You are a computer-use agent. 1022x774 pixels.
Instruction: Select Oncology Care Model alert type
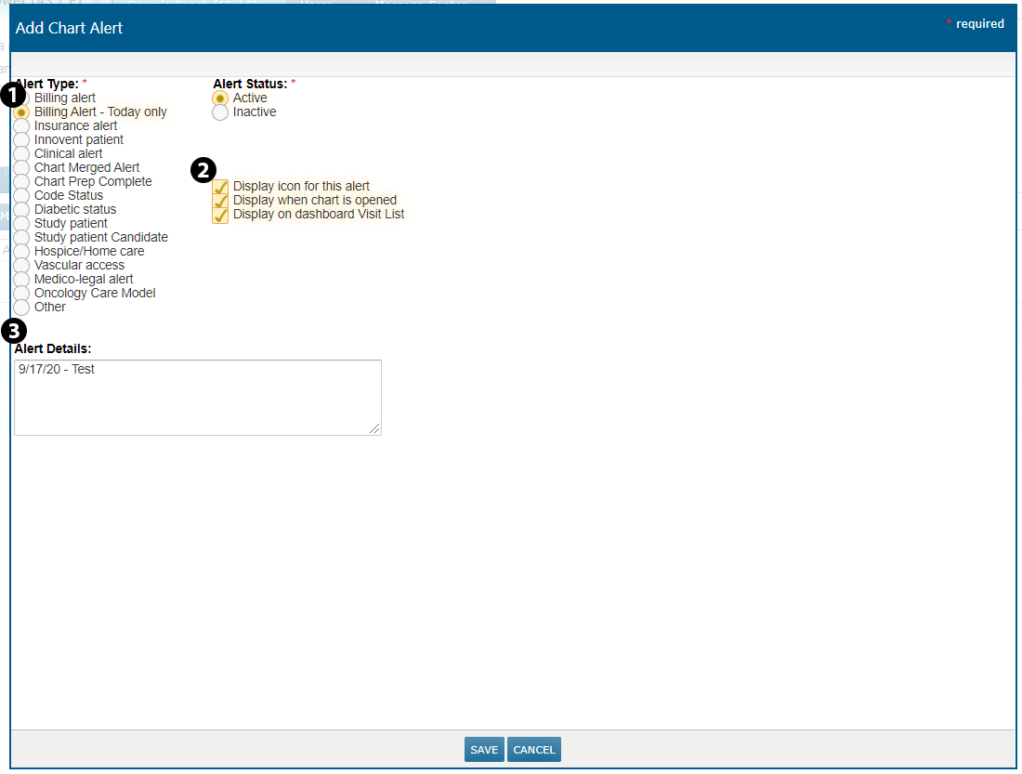coord(21,294)
